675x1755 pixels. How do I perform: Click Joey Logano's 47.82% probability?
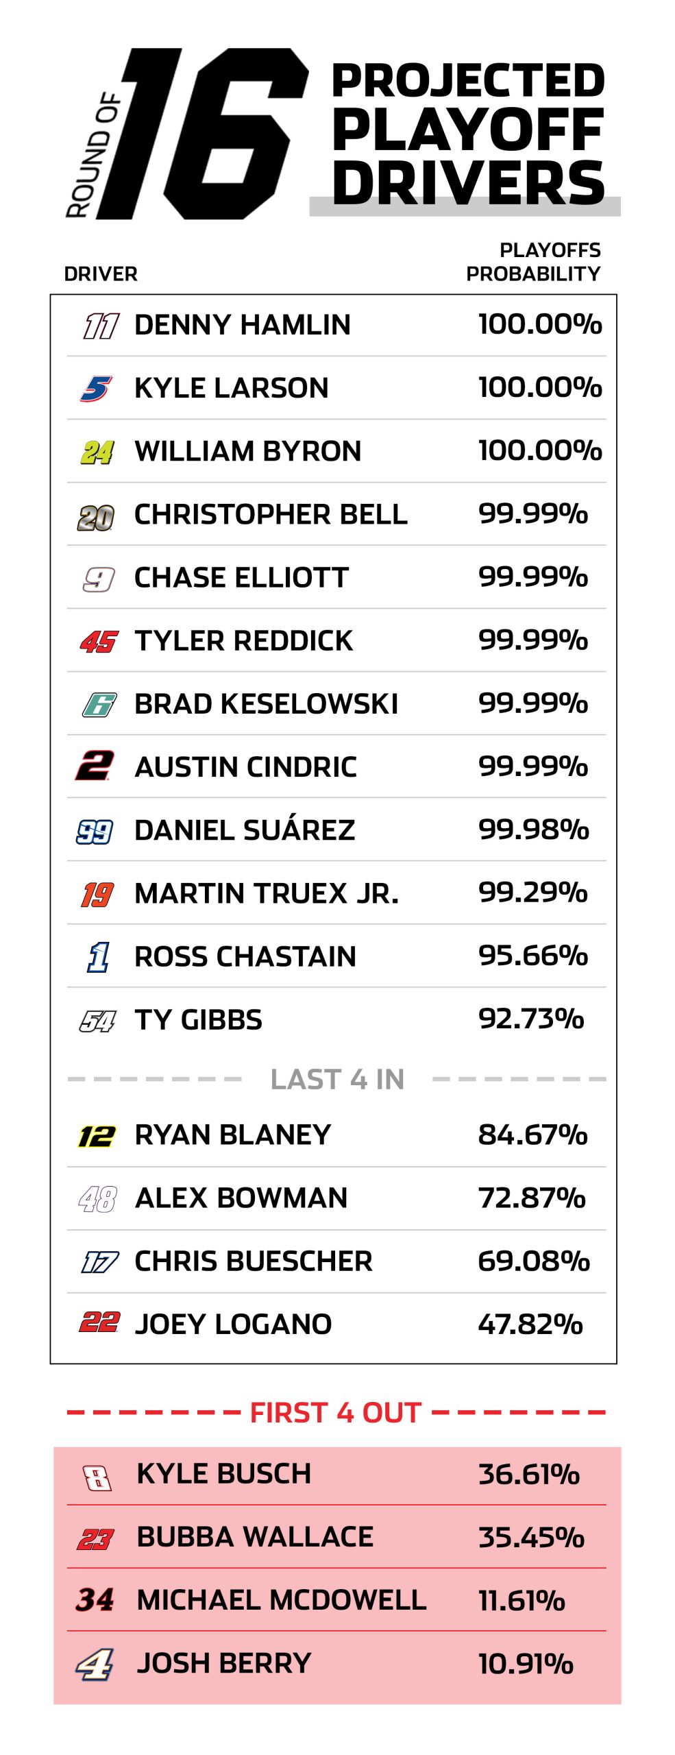[530, 1324]
